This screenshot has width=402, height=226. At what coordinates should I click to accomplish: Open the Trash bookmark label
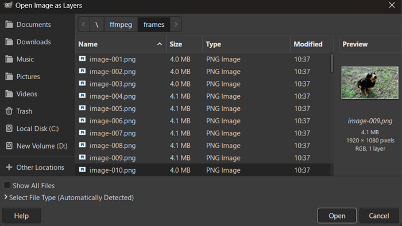click(x=24, y=111)
